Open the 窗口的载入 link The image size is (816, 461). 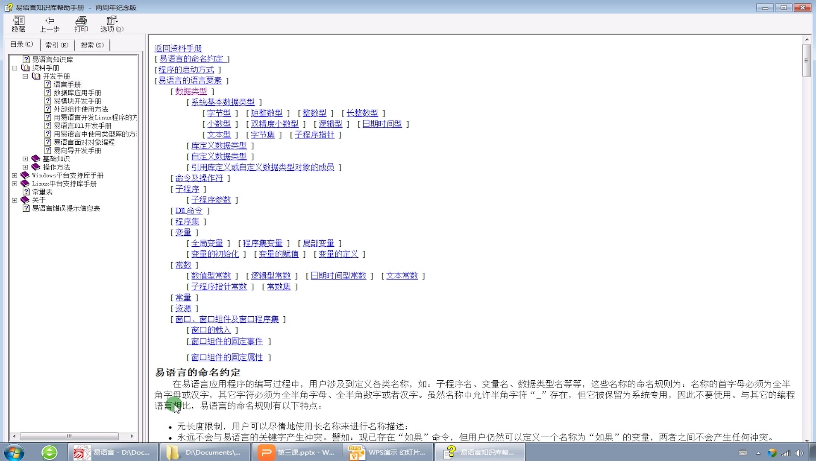coord(211,330)
